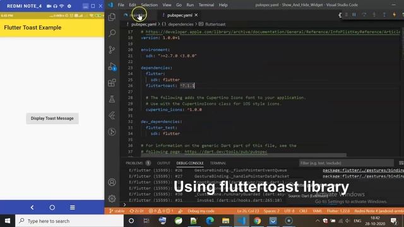Tap the phone home navigation button
404x227 pixels.
tap(52, 207)
